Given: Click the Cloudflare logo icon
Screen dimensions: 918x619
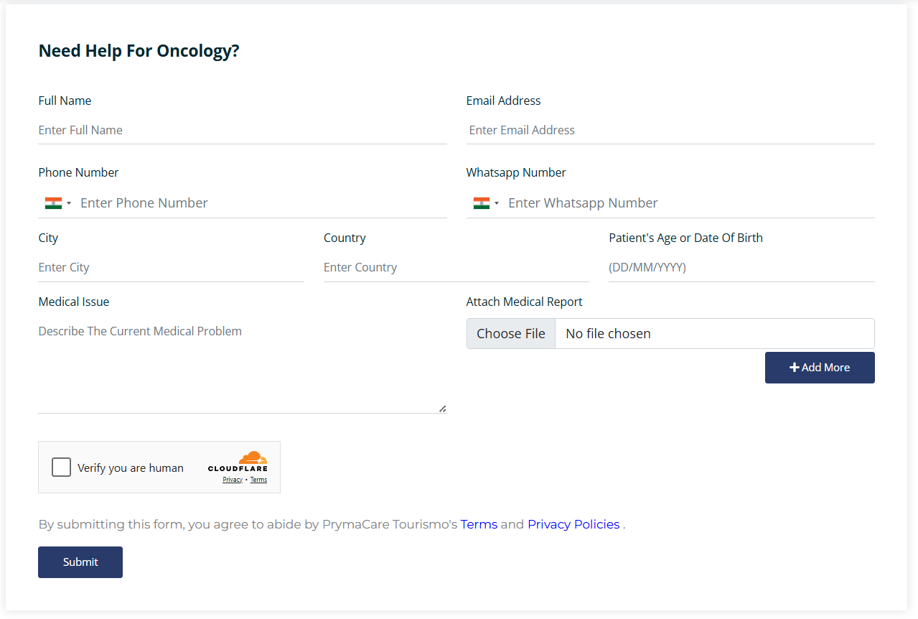Looking at the screenshot, I should point(253,457).
